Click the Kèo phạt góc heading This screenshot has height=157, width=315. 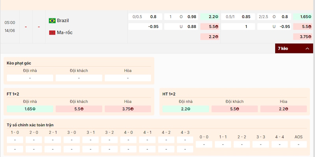[19, 63]
